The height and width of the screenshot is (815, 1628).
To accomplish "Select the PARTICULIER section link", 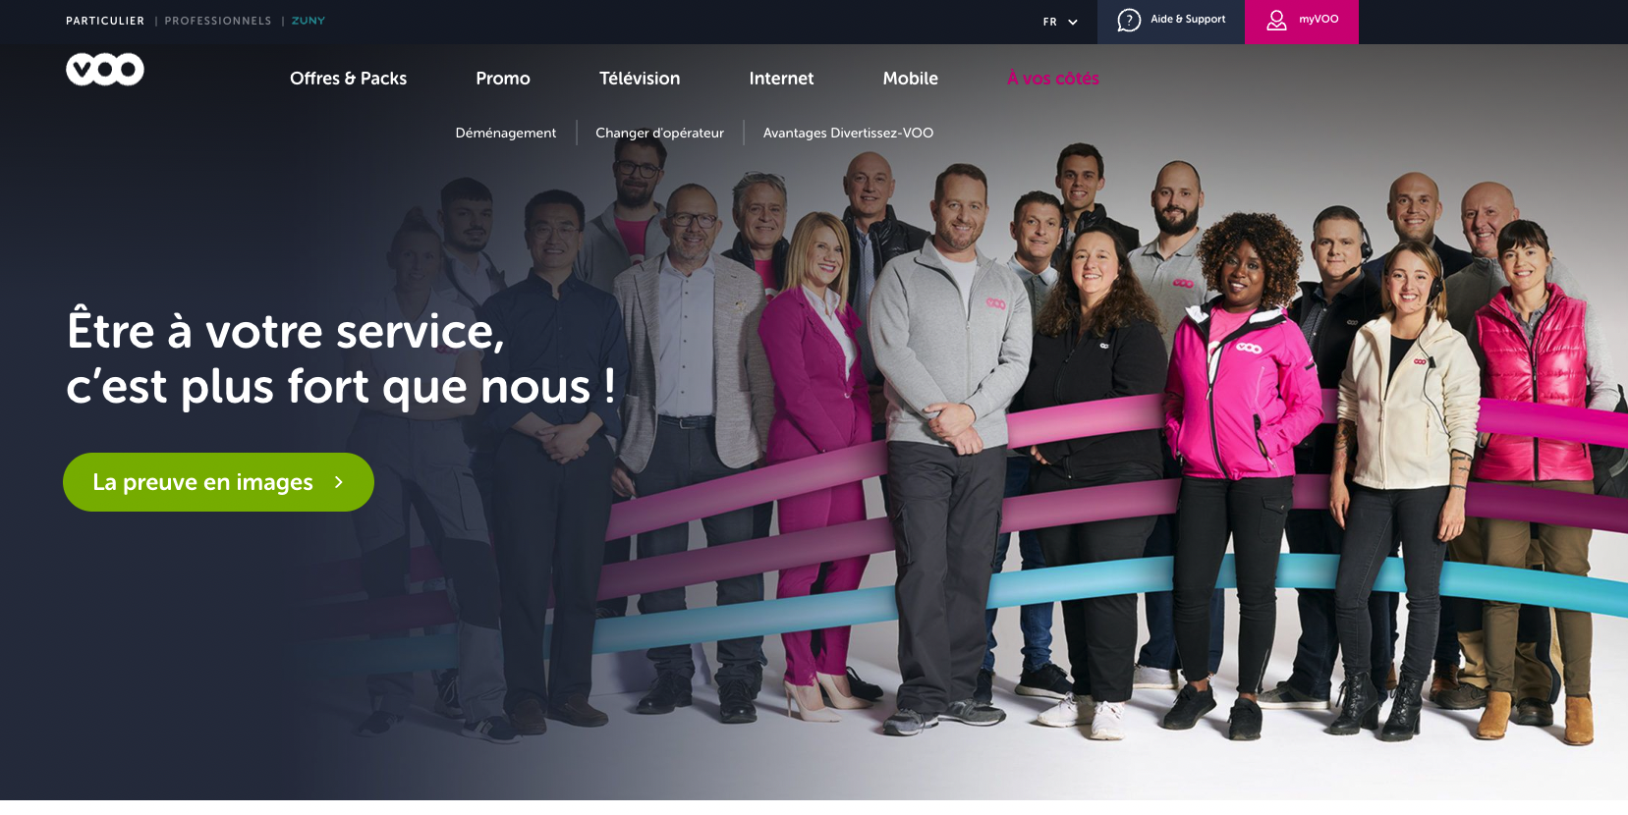I will [x=105, y=21].
